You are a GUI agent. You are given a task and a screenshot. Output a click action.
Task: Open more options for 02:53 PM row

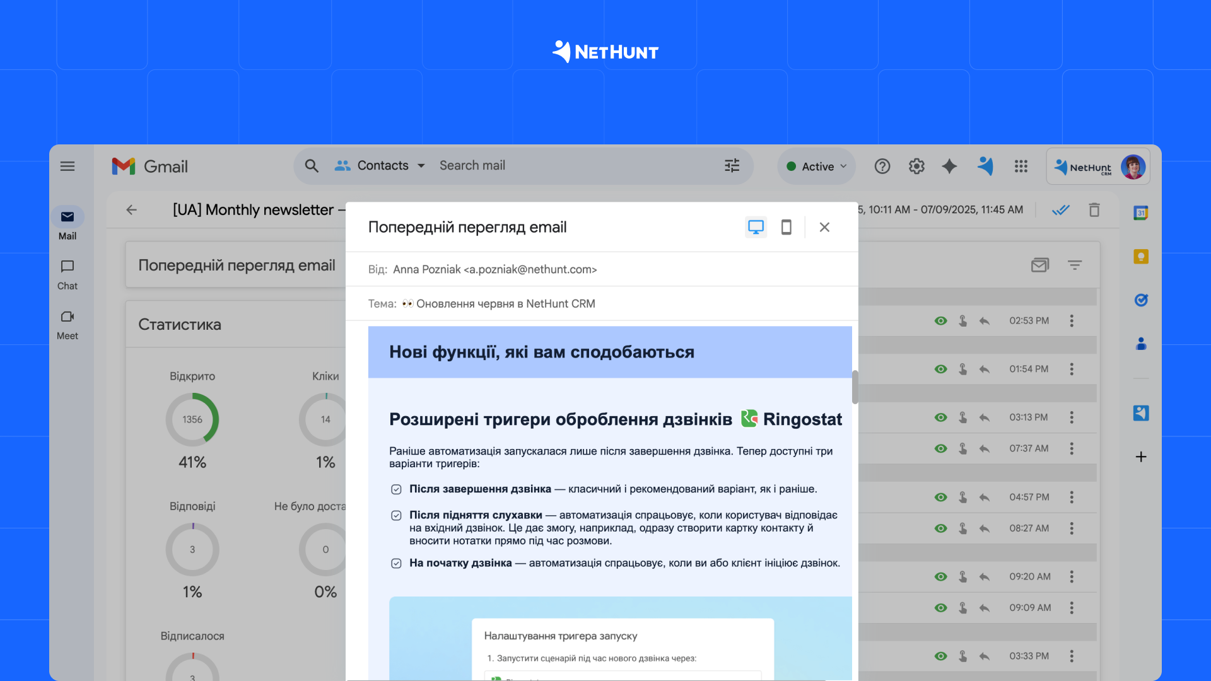[1072, 321]
